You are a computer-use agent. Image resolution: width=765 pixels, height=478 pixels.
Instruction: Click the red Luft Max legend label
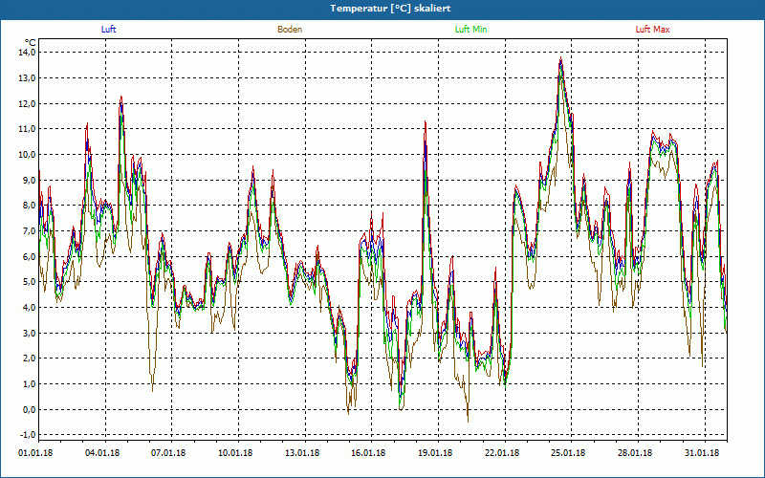[652, 30]
